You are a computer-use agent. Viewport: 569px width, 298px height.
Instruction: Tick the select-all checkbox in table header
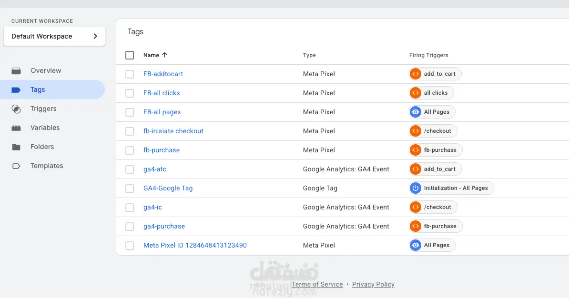(x=130, y=55)
